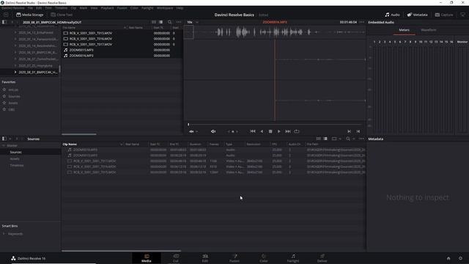The image size is (469, 264).
Task: Click the stop button in the viewer
Action: click(270, 131)
